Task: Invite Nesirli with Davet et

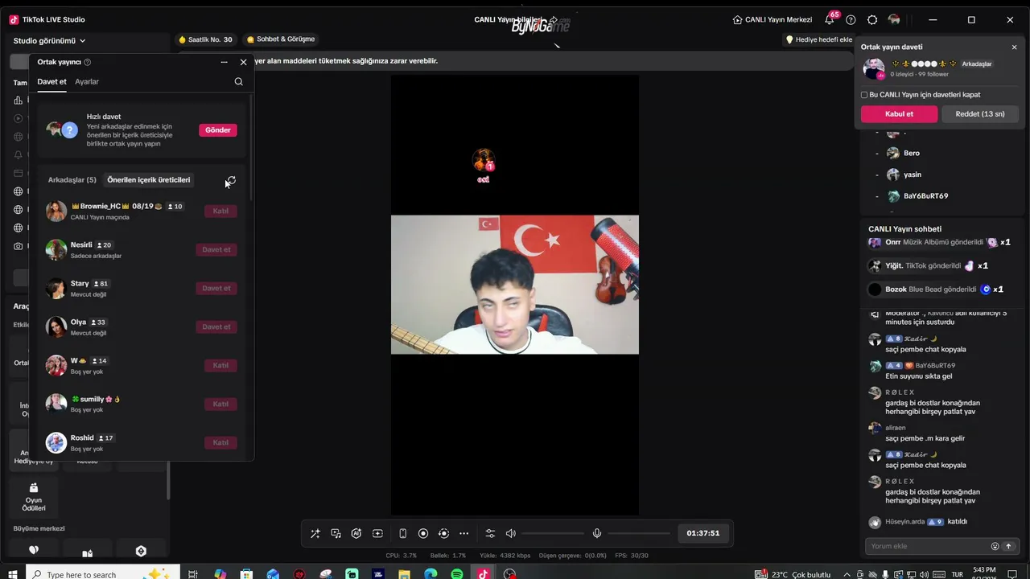Action: click(216, 249)
